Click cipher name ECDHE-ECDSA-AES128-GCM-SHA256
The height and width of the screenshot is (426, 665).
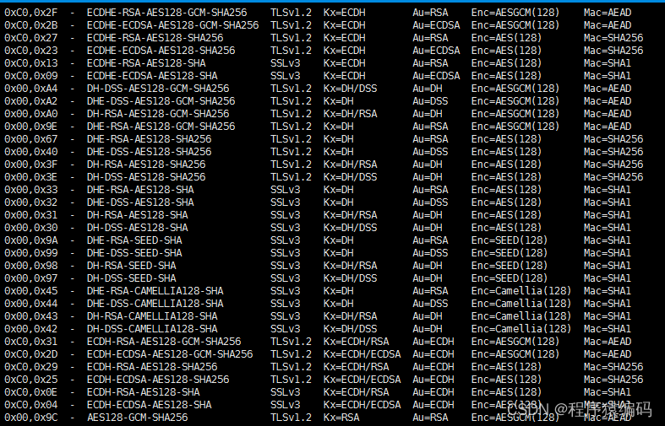coord(172,25)
